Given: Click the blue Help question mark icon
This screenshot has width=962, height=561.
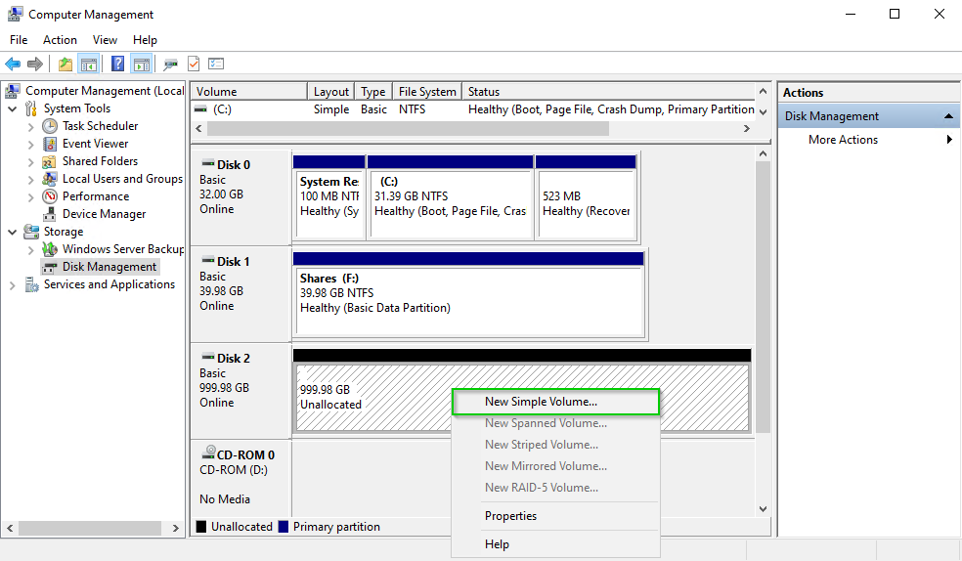Looking at the screenshot, I should 117,65.
